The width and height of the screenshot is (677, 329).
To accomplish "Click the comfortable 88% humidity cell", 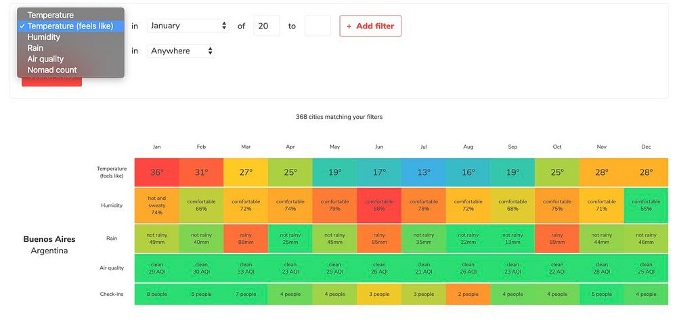I will coord(379,205).
